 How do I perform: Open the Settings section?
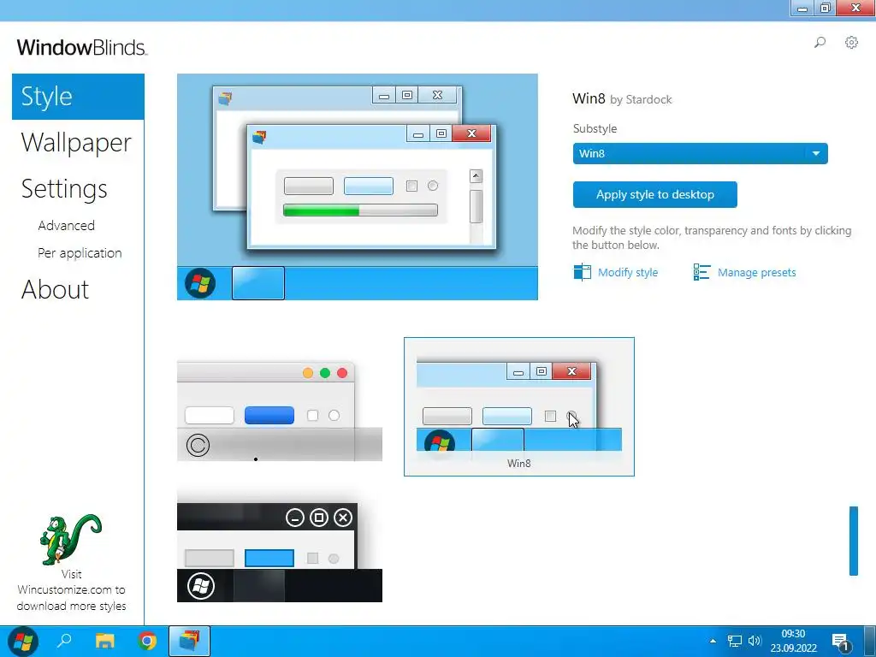[x=64, y=189]
